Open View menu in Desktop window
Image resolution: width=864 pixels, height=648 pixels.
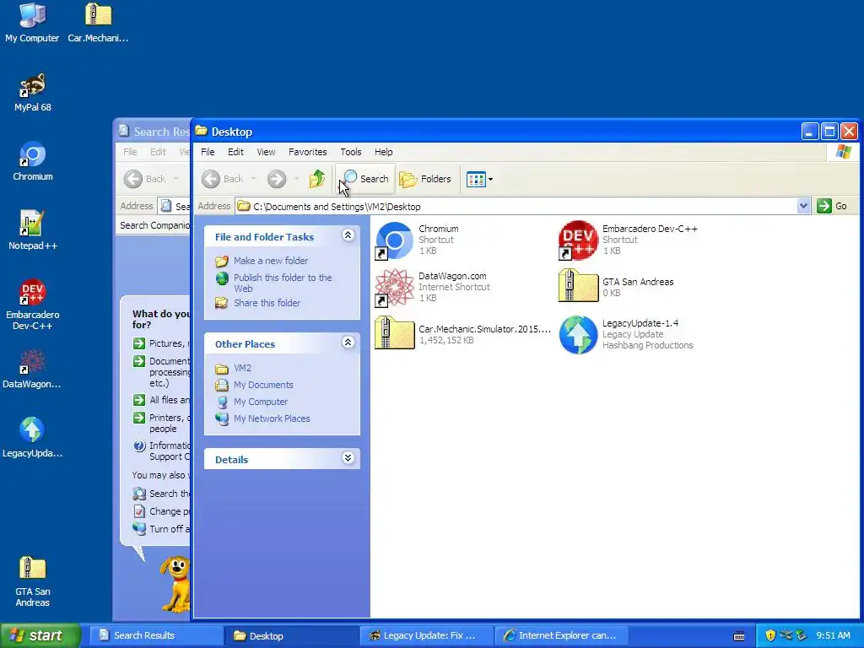pos(266,152)
